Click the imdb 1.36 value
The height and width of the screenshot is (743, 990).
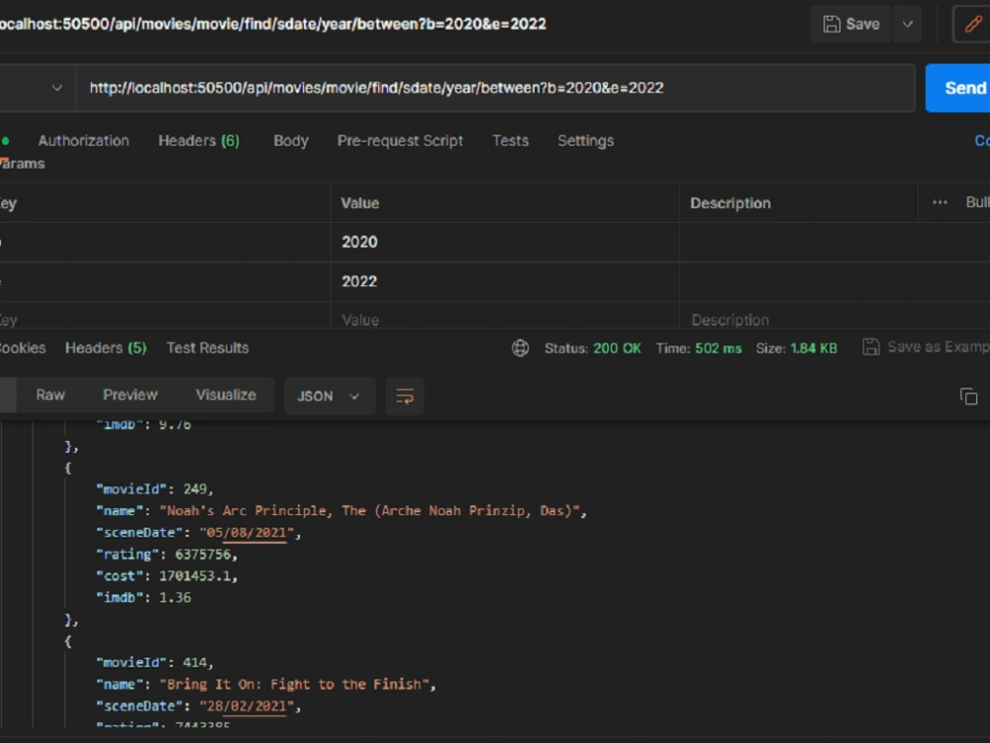click(175, 597)
